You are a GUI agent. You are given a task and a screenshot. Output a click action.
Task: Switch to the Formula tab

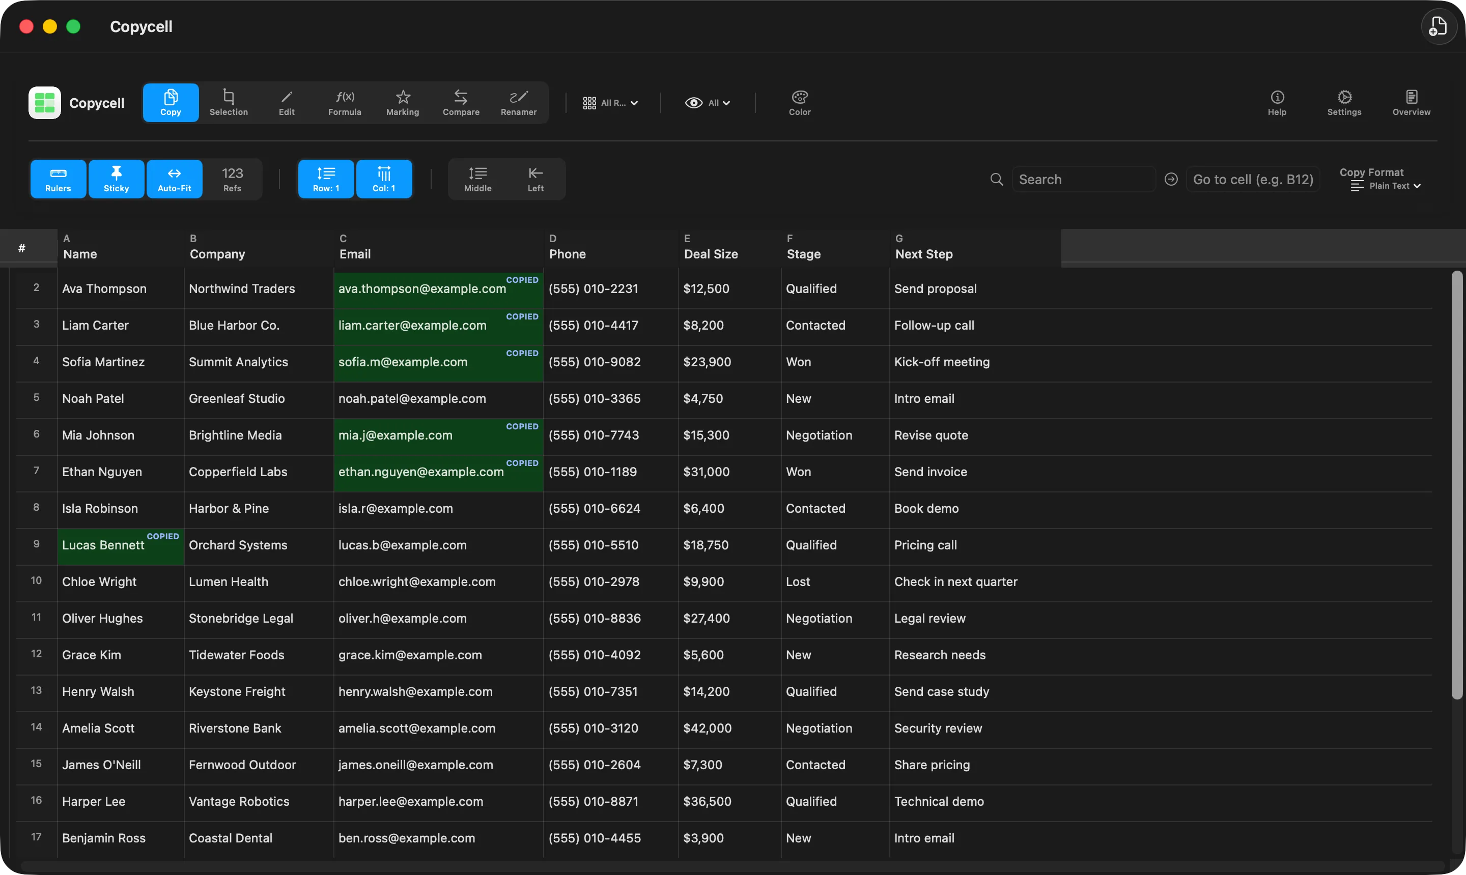345,103
